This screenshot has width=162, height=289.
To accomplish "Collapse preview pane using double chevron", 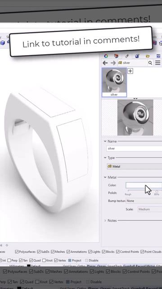I will coord(135,98).
